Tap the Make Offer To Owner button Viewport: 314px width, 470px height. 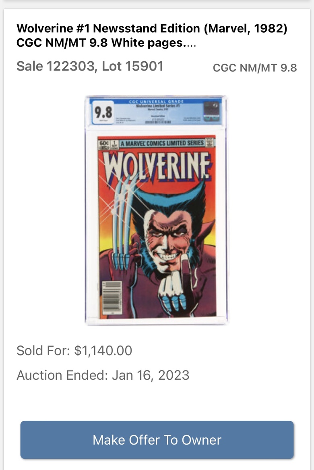(x=157, y=440)
